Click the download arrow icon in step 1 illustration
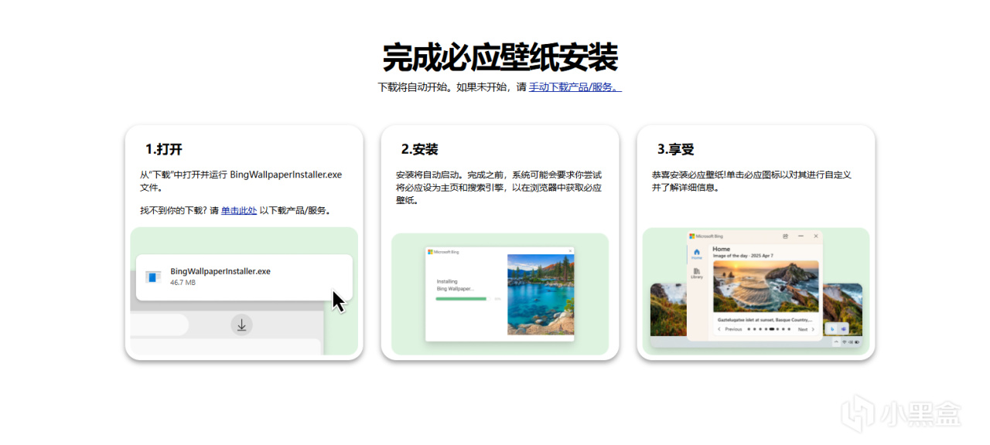Viewport: 990px width, 445px height. coord(241,325)
